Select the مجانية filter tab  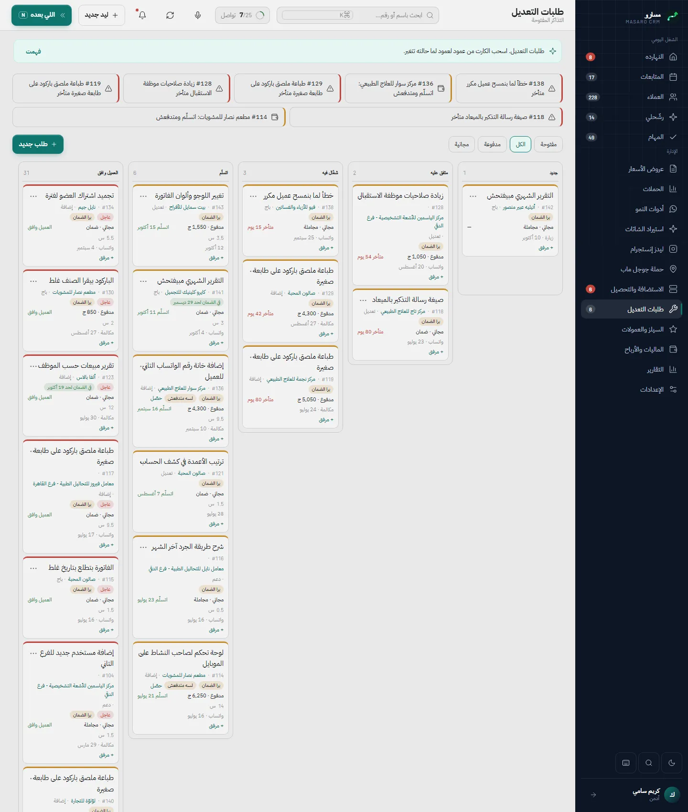(x=462, y=144)
